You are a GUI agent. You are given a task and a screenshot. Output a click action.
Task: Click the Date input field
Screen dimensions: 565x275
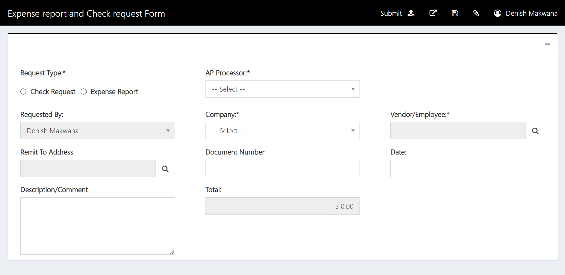pos(467,168)
